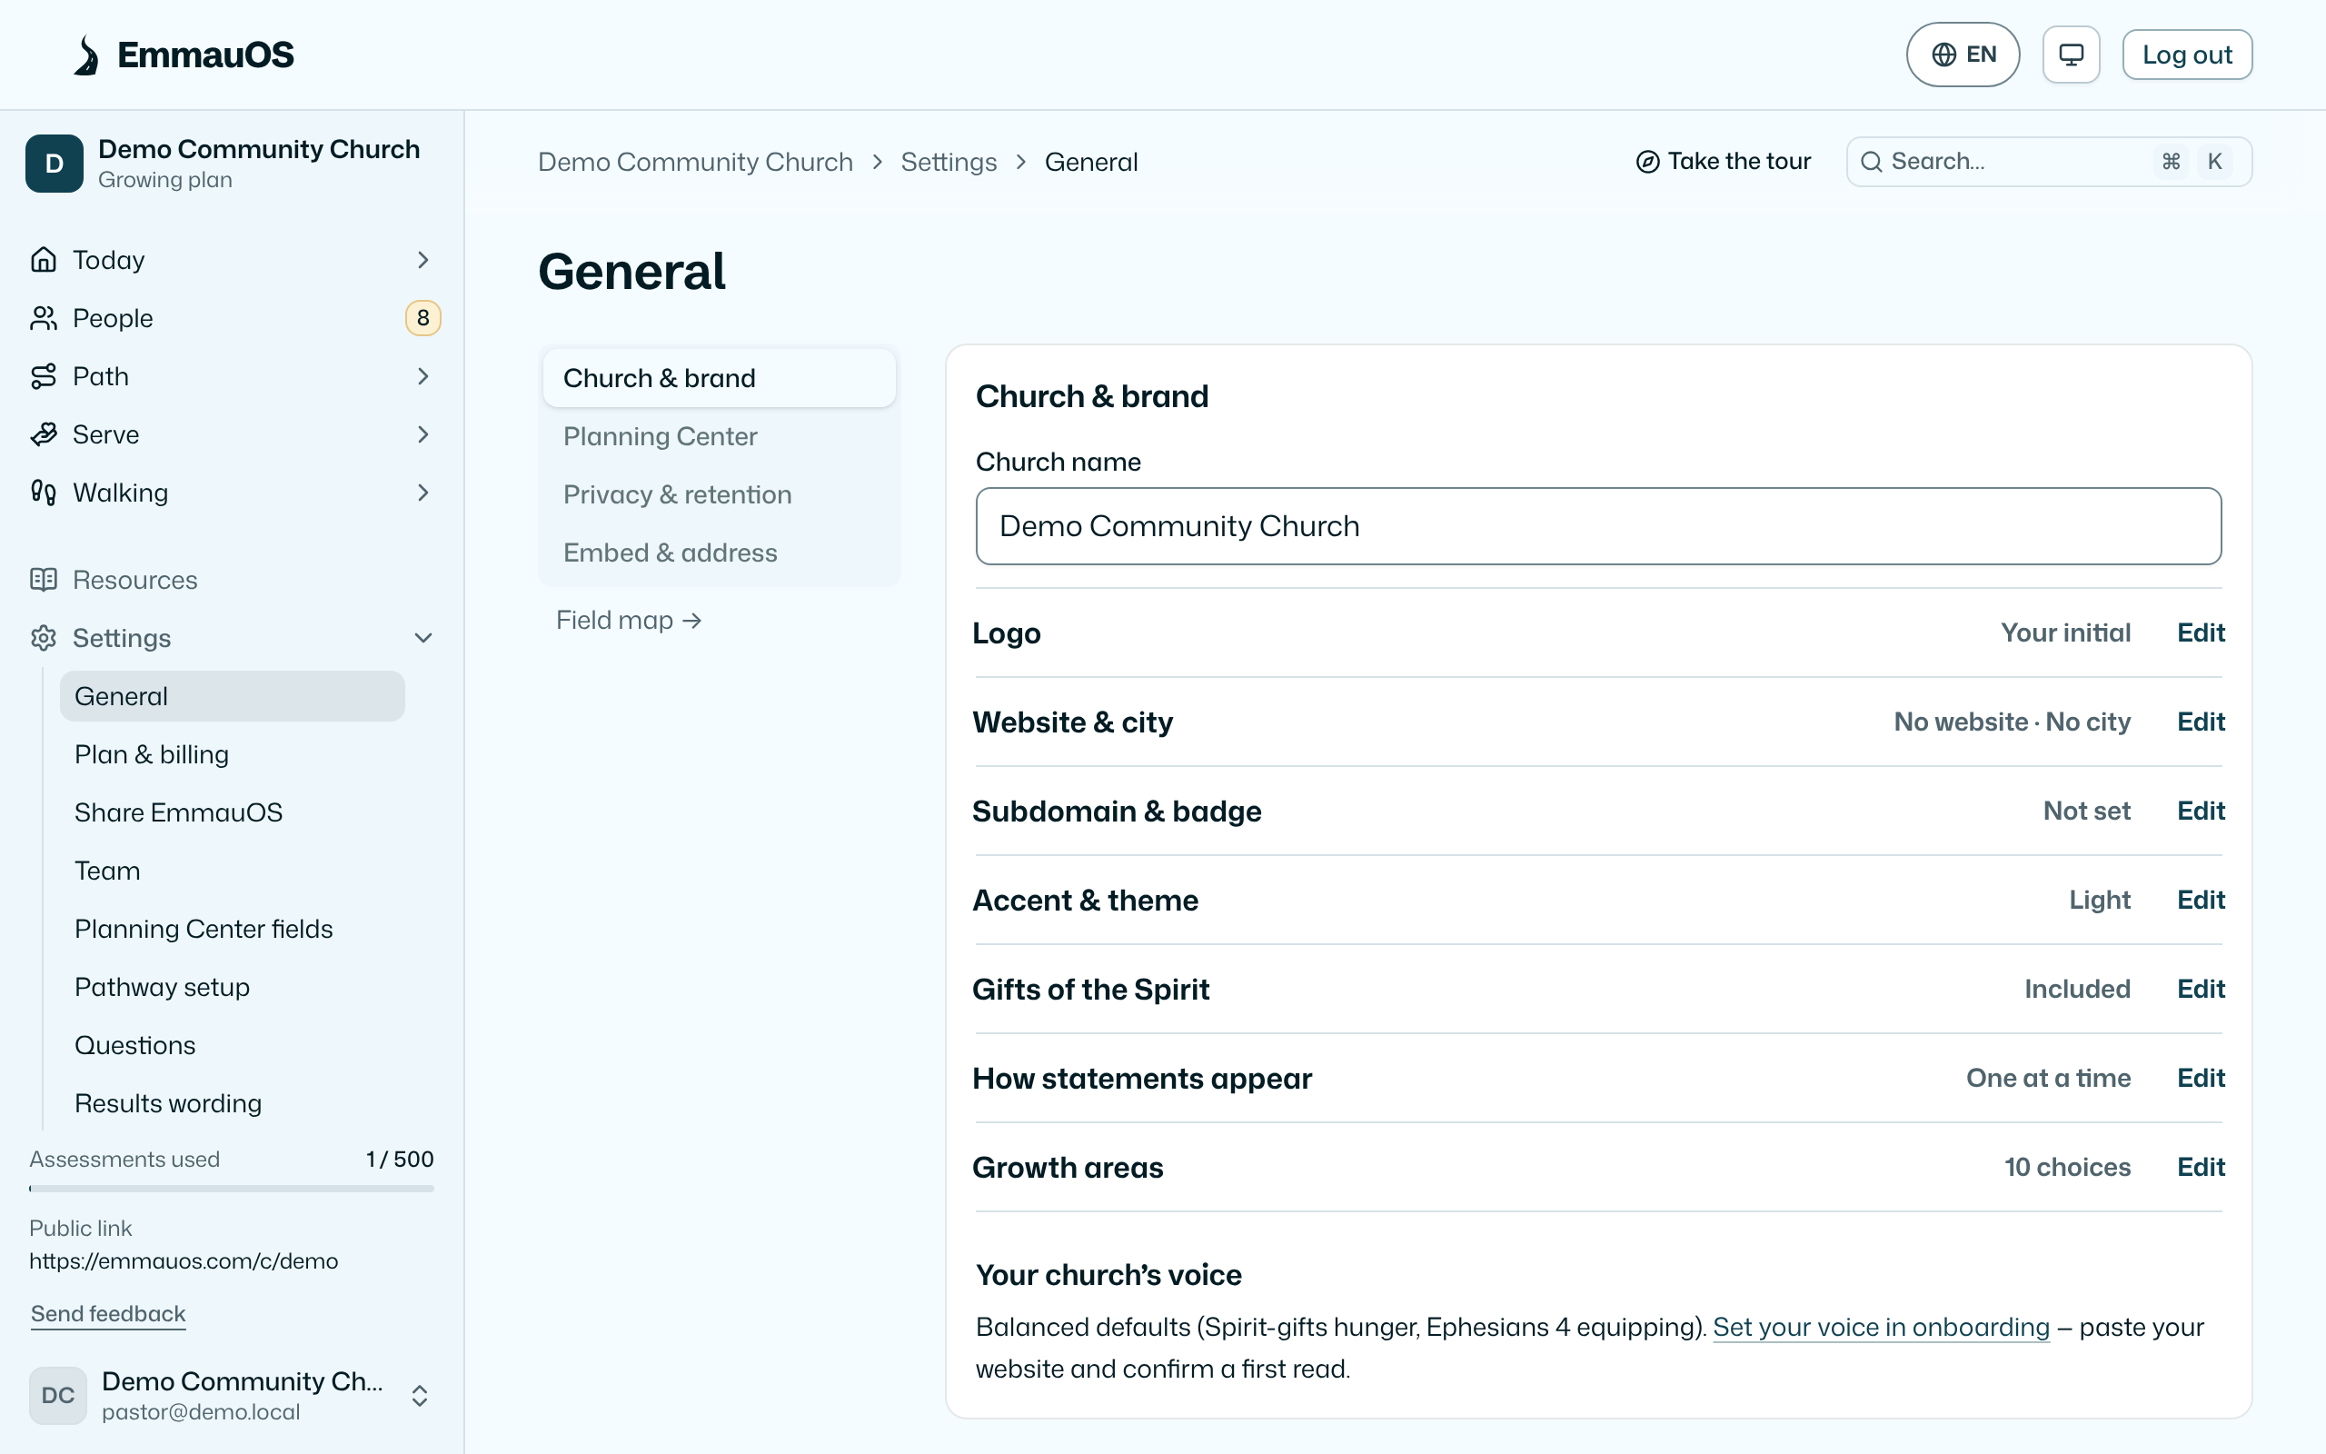The image size is (2326, 1454).
Task: Toggle the monitor display theme icon
Action: [x=2071, y=55]
